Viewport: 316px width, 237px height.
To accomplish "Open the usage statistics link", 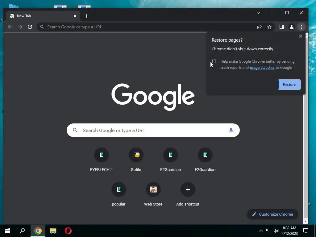I will (x=262, y=68).
